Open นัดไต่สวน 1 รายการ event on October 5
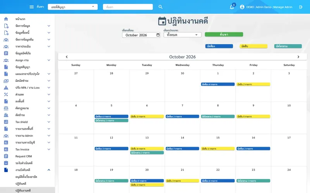 tap(112, 120)
